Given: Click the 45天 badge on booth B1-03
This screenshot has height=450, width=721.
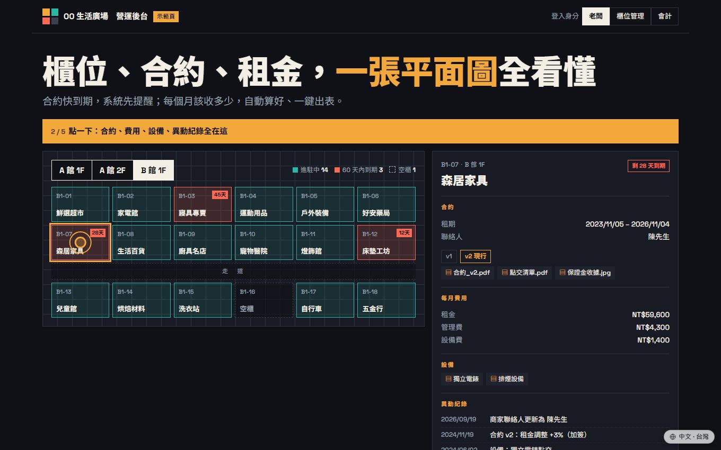Looking at the screenshot, I should click(x=220, y=195).
